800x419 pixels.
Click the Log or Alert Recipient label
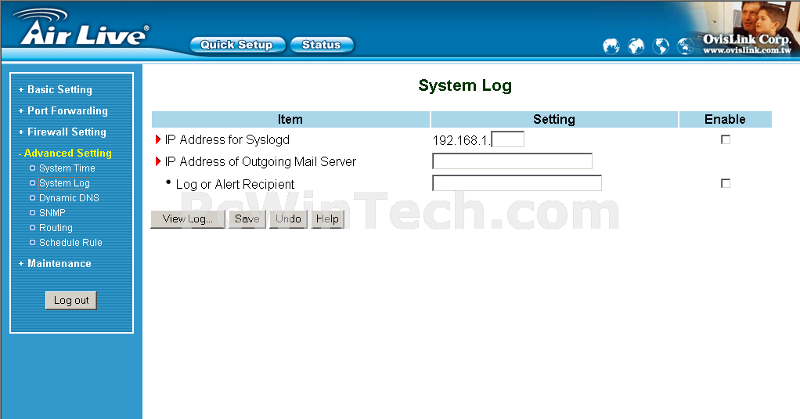tap(235, 184)
